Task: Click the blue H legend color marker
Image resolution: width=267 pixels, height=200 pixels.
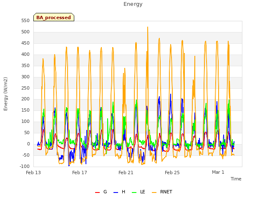Action: point(116,192)
